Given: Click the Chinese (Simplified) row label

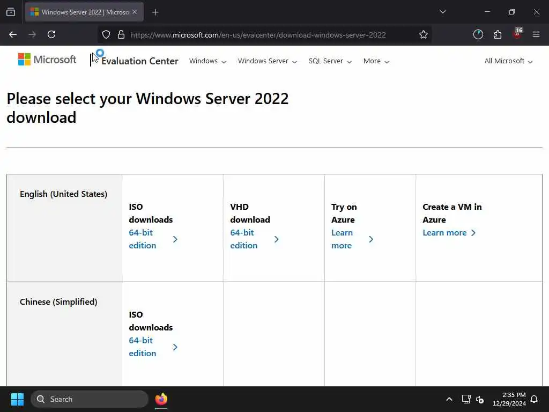Looking at the screenshot, I should pos(58,302).
